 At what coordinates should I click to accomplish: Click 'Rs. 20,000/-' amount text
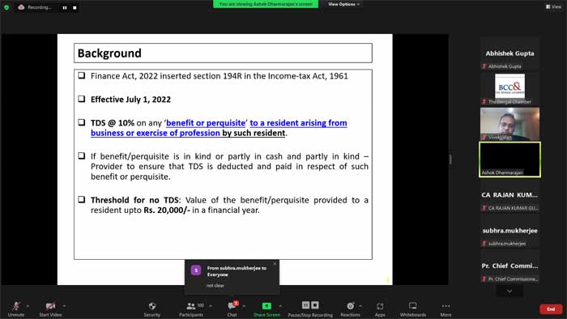coord(167,211)
